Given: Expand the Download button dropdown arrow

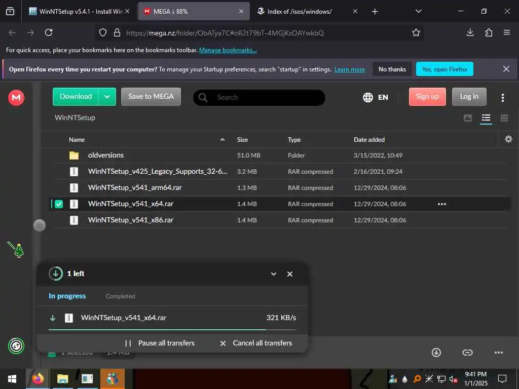Looking at the screenshot, I should pos(107,97).
